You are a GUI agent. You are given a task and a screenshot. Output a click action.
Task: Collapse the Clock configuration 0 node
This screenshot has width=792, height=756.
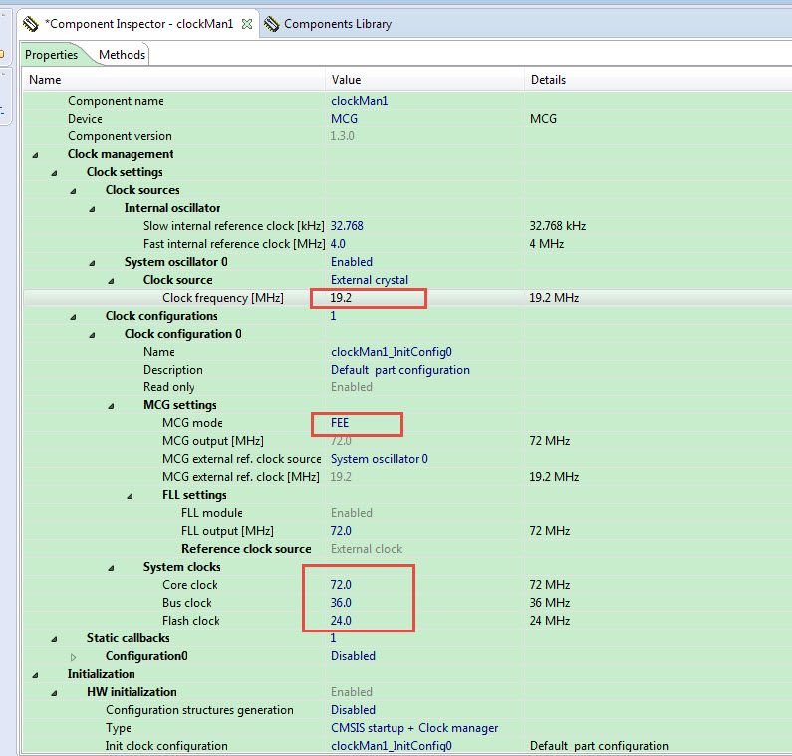click(x=92, y=335)
